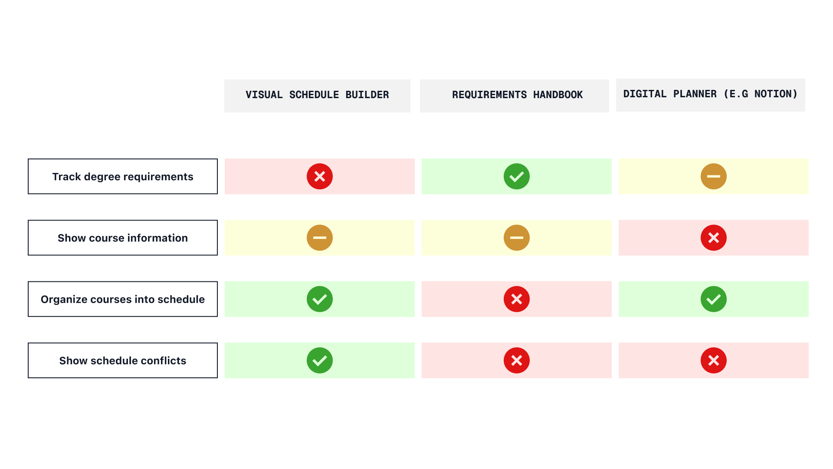833x469 pixels.
Task: Click green check for Digital Planner organize courses
Action: point(713,299)
